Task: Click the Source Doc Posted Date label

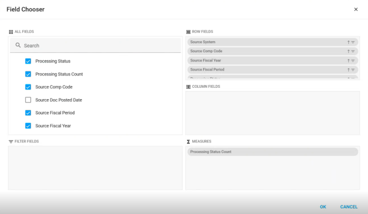Action: (x=59, y=100)
